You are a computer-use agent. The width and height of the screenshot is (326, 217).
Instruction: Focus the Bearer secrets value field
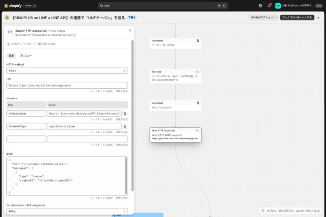click(x=84, y=114)
